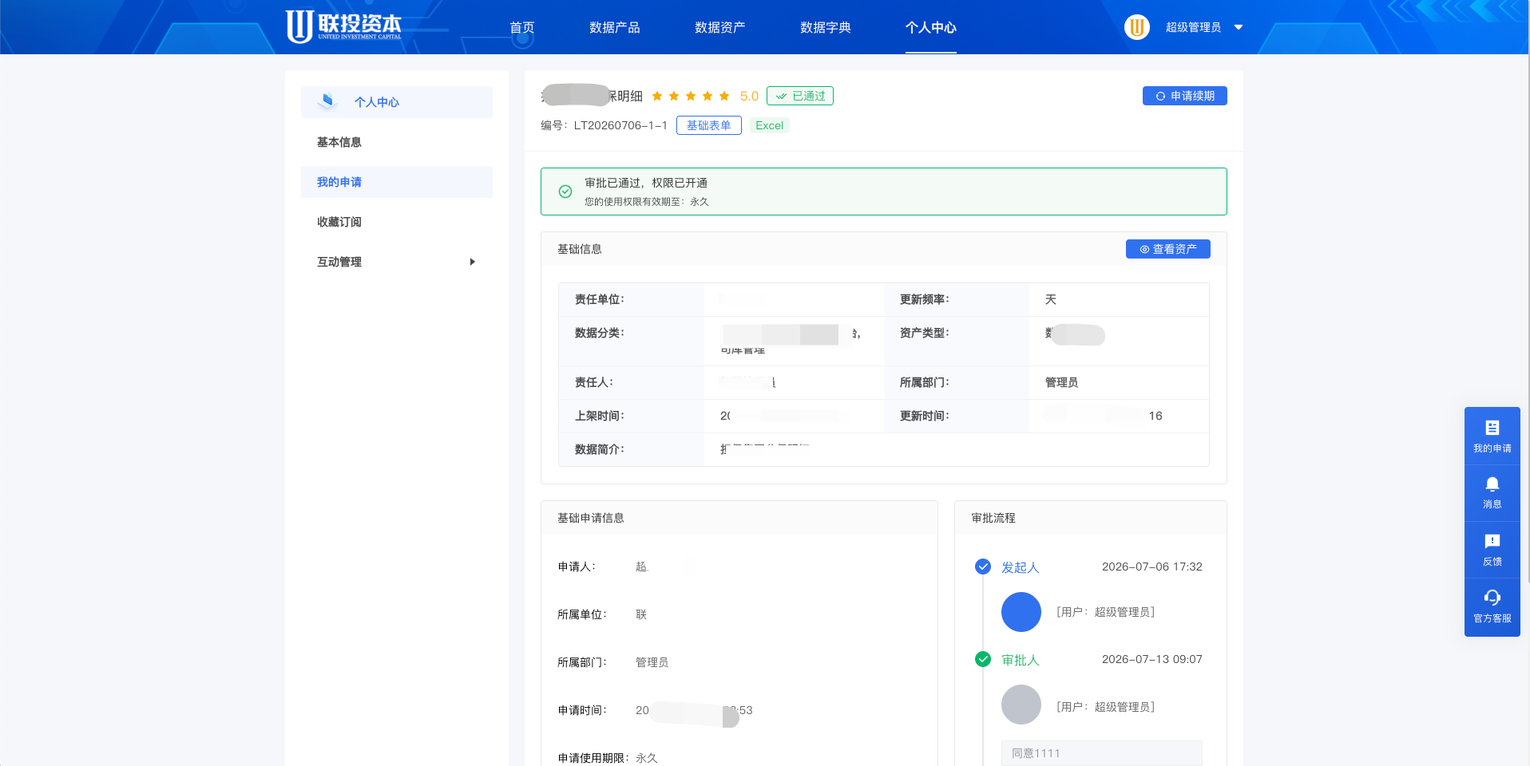Click the third rating star

pyautogui.click(x=691, y=96)
